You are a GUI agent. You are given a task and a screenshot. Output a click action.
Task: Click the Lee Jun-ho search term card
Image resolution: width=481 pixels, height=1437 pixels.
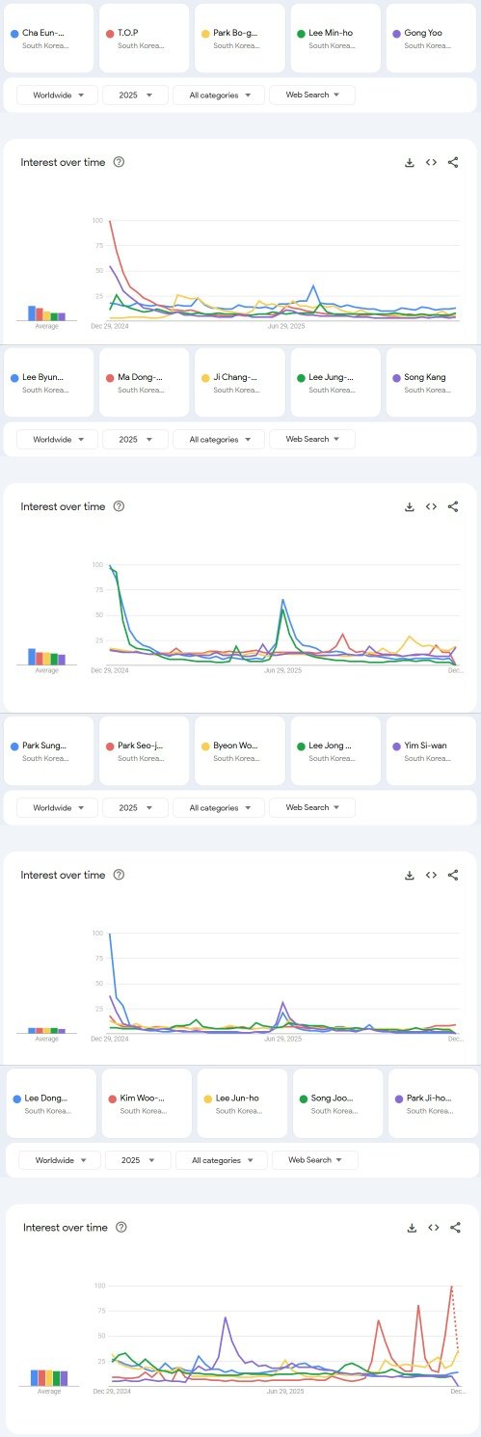(x=243, y=1103)
